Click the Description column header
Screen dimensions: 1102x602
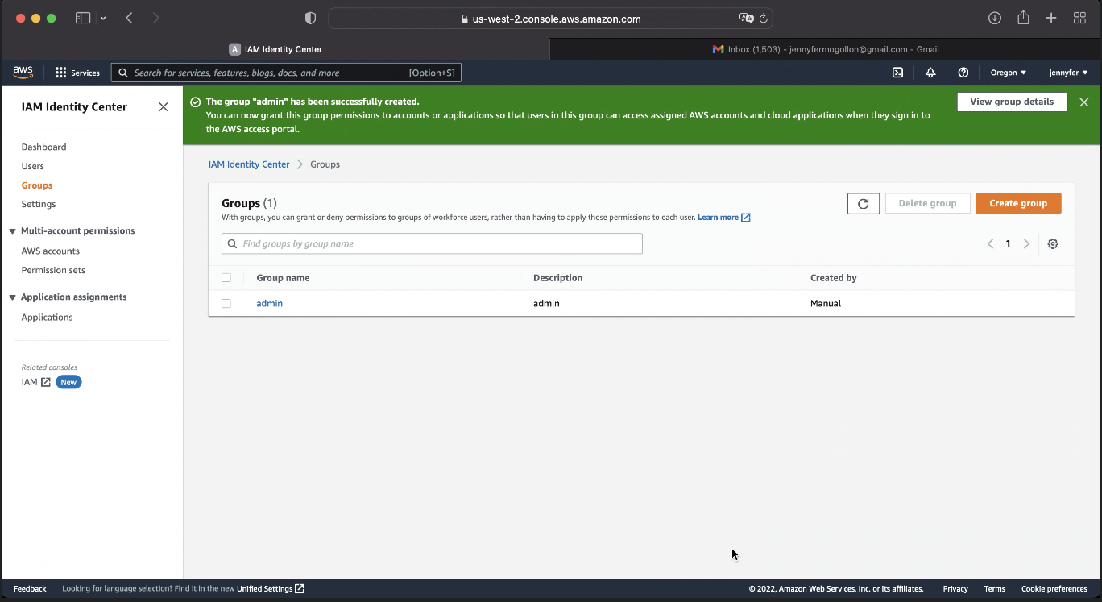(x=558, y=278)
